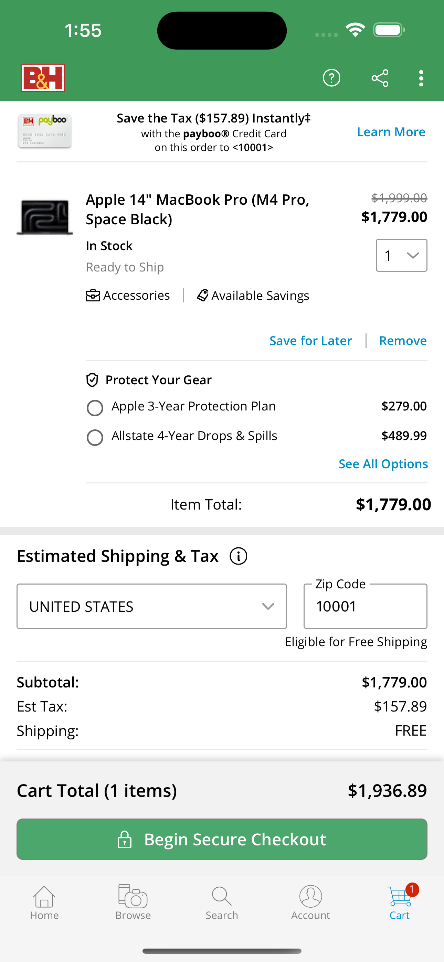Select Allstate 4-Year Drops & Spills plan
This screenshot has height=962, width=444.
[95, 437]
